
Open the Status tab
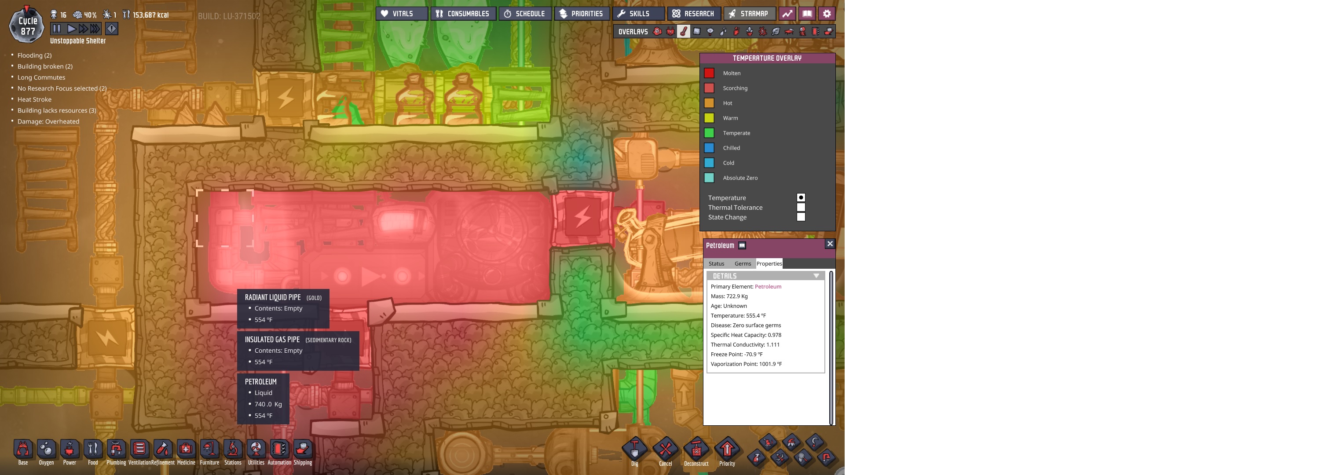click(716, 264)
